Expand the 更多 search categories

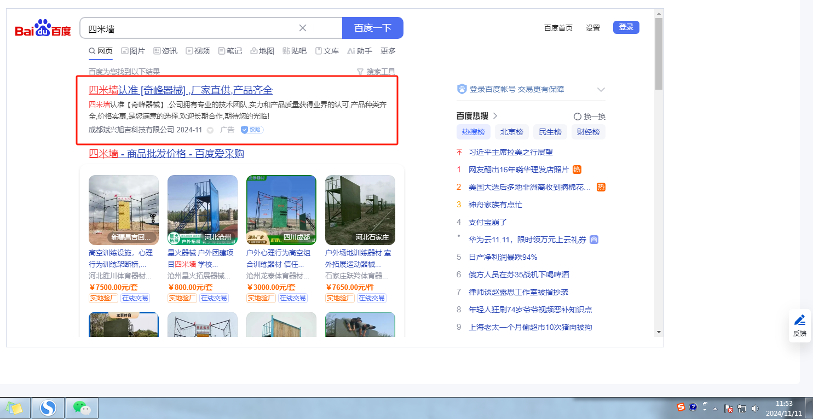pos(388,51)
